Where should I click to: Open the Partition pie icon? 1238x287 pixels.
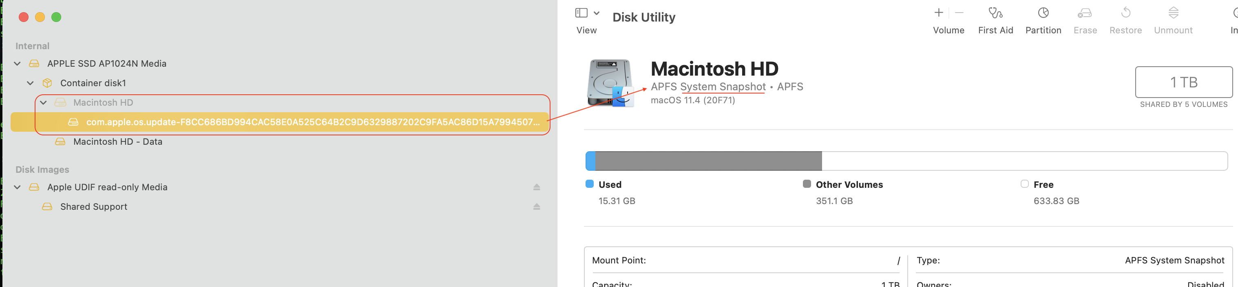click(x=1043, y=13)
